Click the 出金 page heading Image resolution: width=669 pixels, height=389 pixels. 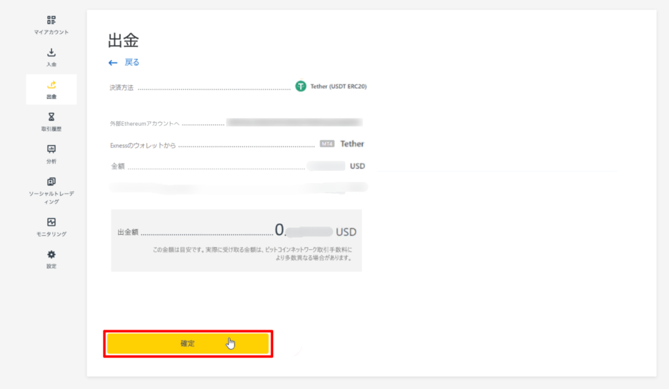point(123,40)
